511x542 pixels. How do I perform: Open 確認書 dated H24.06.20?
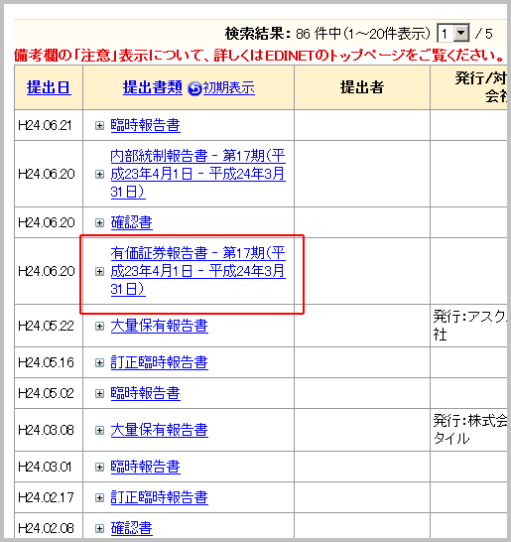point(131,222)
